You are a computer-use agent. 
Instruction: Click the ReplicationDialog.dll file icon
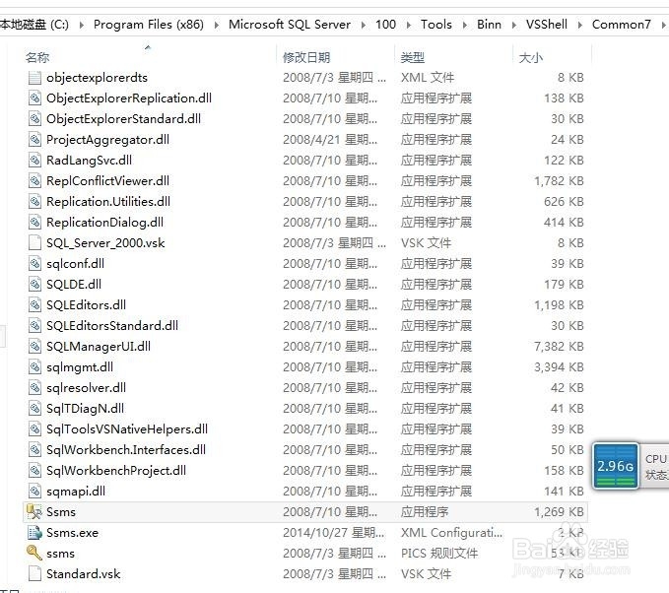tap(34, 223)
